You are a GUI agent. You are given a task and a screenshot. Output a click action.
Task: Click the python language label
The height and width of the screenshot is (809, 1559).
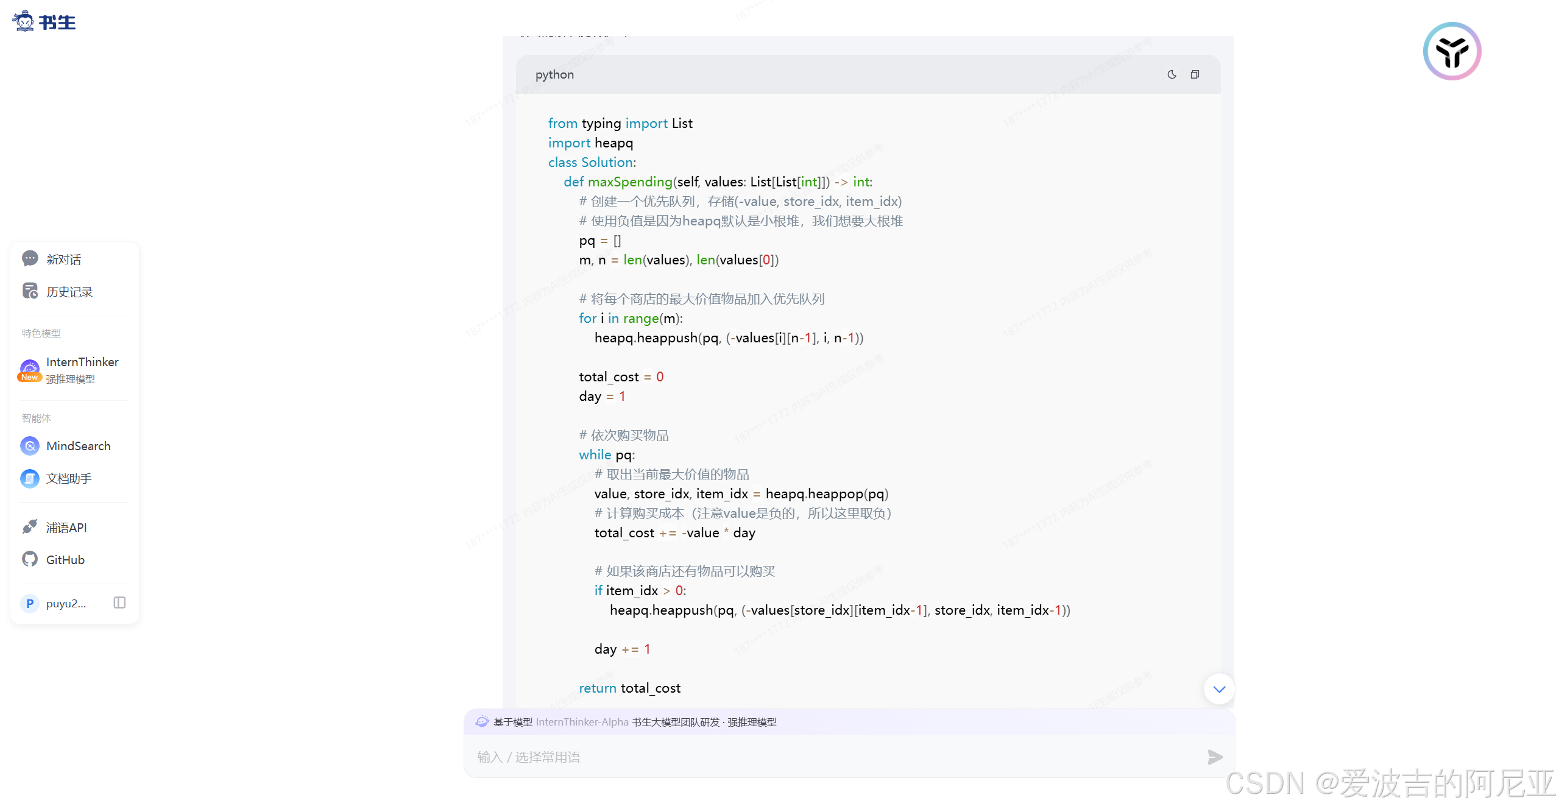coord(554,74)
